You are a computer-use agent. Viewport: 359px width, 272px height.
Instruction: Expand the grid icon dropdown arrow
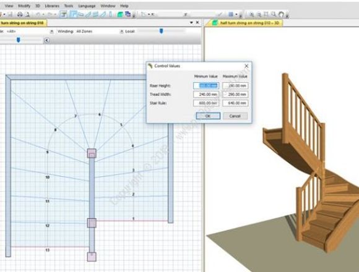coord(236,14)
